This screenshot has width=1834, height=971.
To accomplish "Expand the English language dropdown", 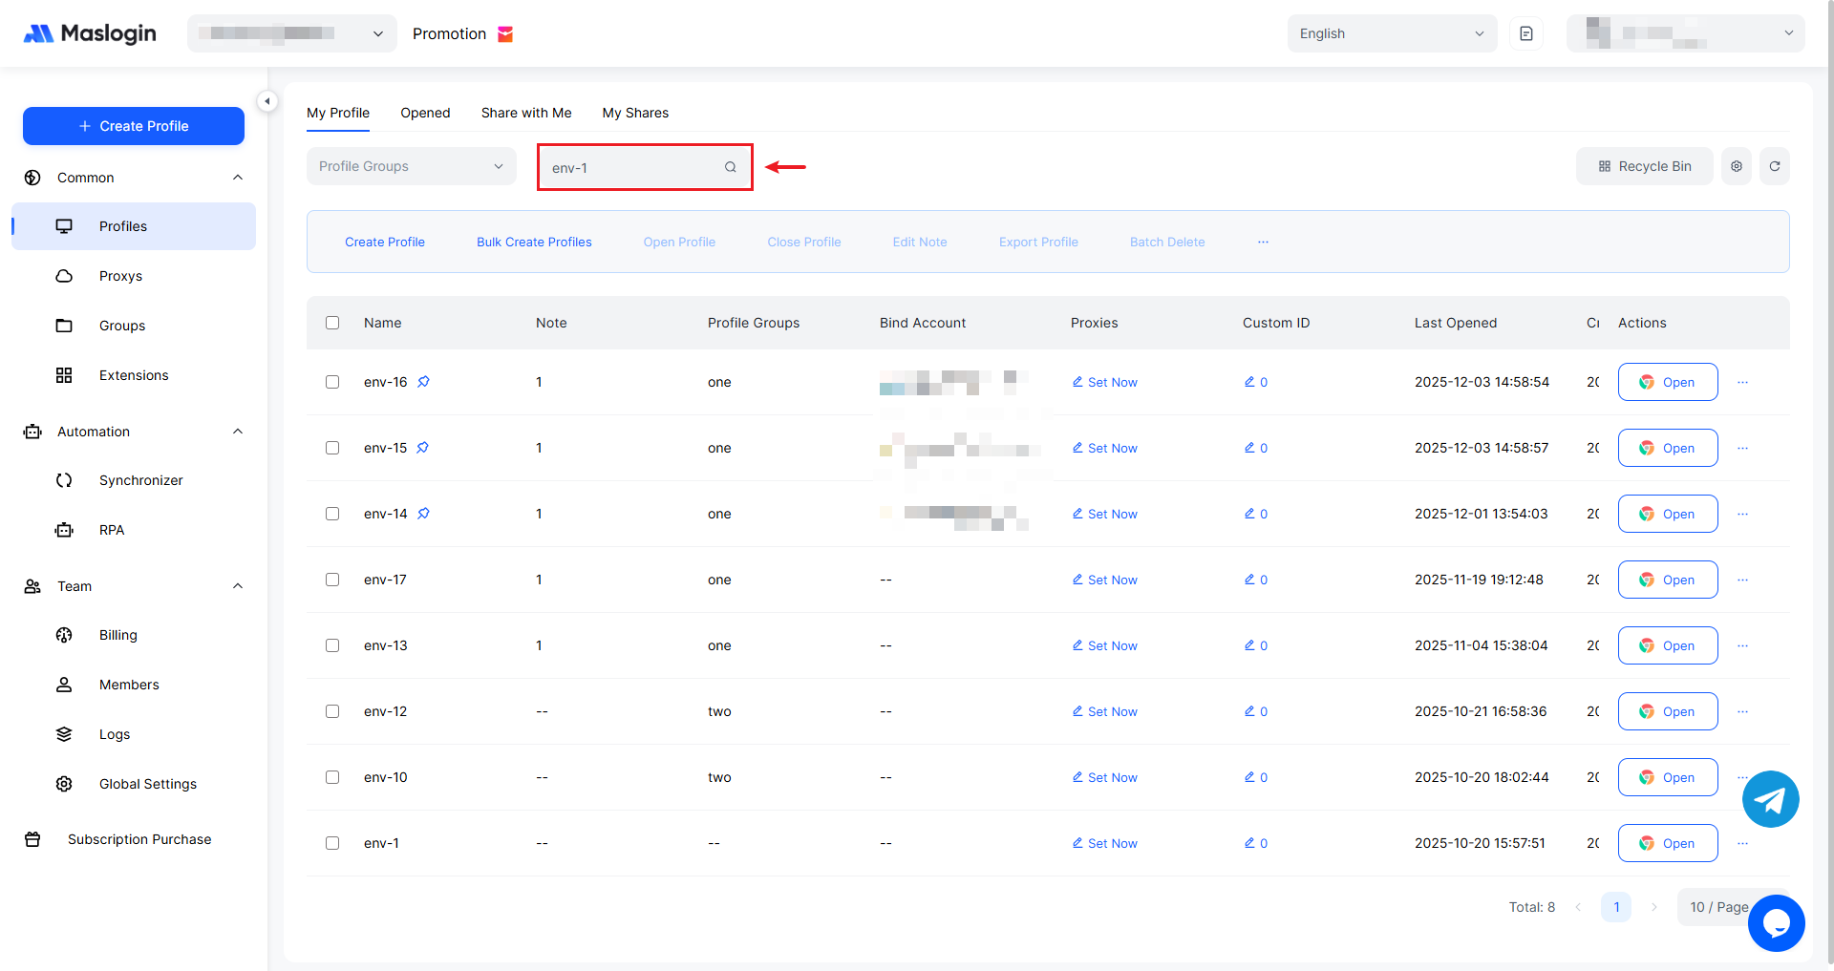I will tap(1391, 33).
